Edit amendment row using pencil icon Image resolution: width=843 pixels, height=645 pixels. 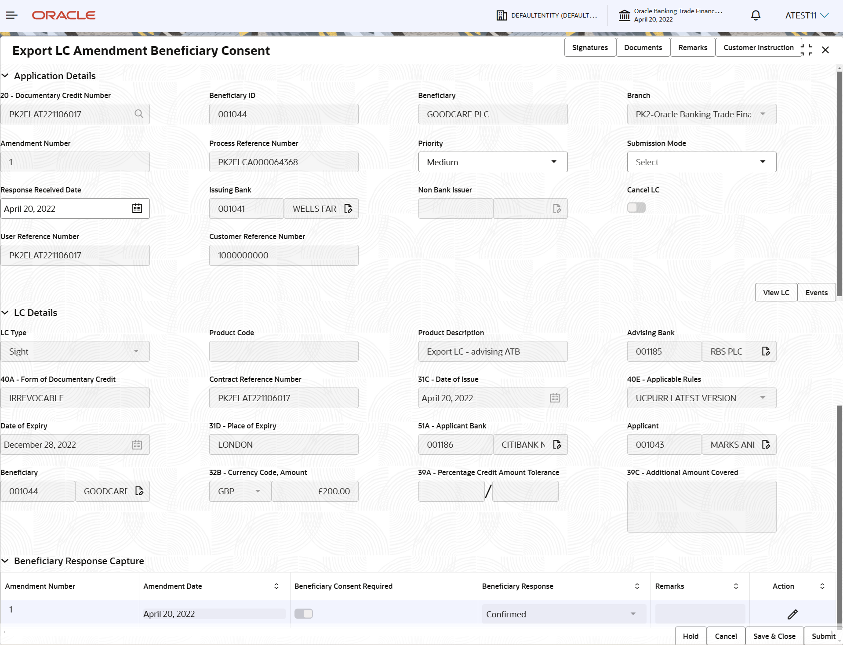(x=792, y=614)
